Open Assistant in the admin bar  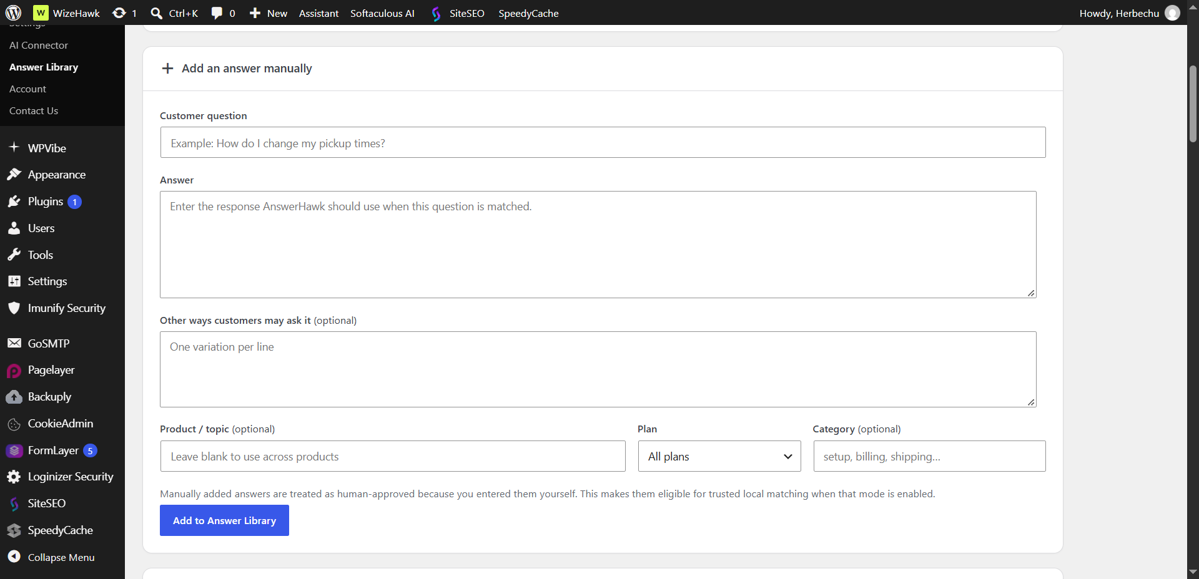click(318, 13)
